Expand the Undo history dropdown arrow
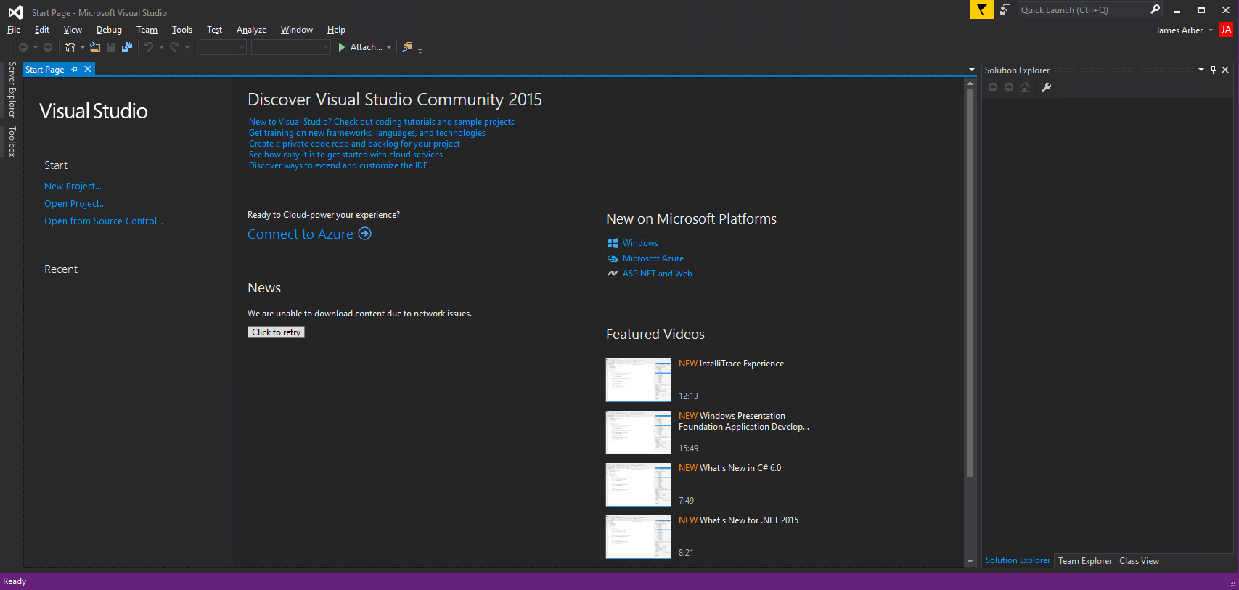Image resolution: width=1239 pixels, height=590 pixels. [162, 48]
